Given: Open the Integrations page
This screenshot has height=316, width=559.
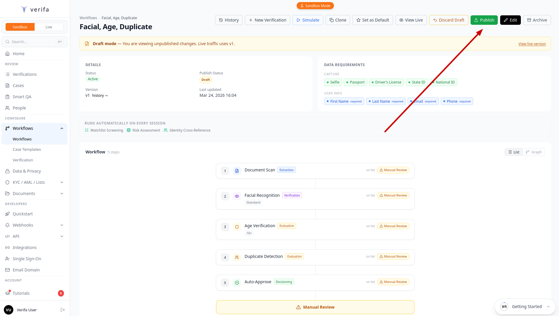Looking at the screenshot, I should click(x=25, y=247).
